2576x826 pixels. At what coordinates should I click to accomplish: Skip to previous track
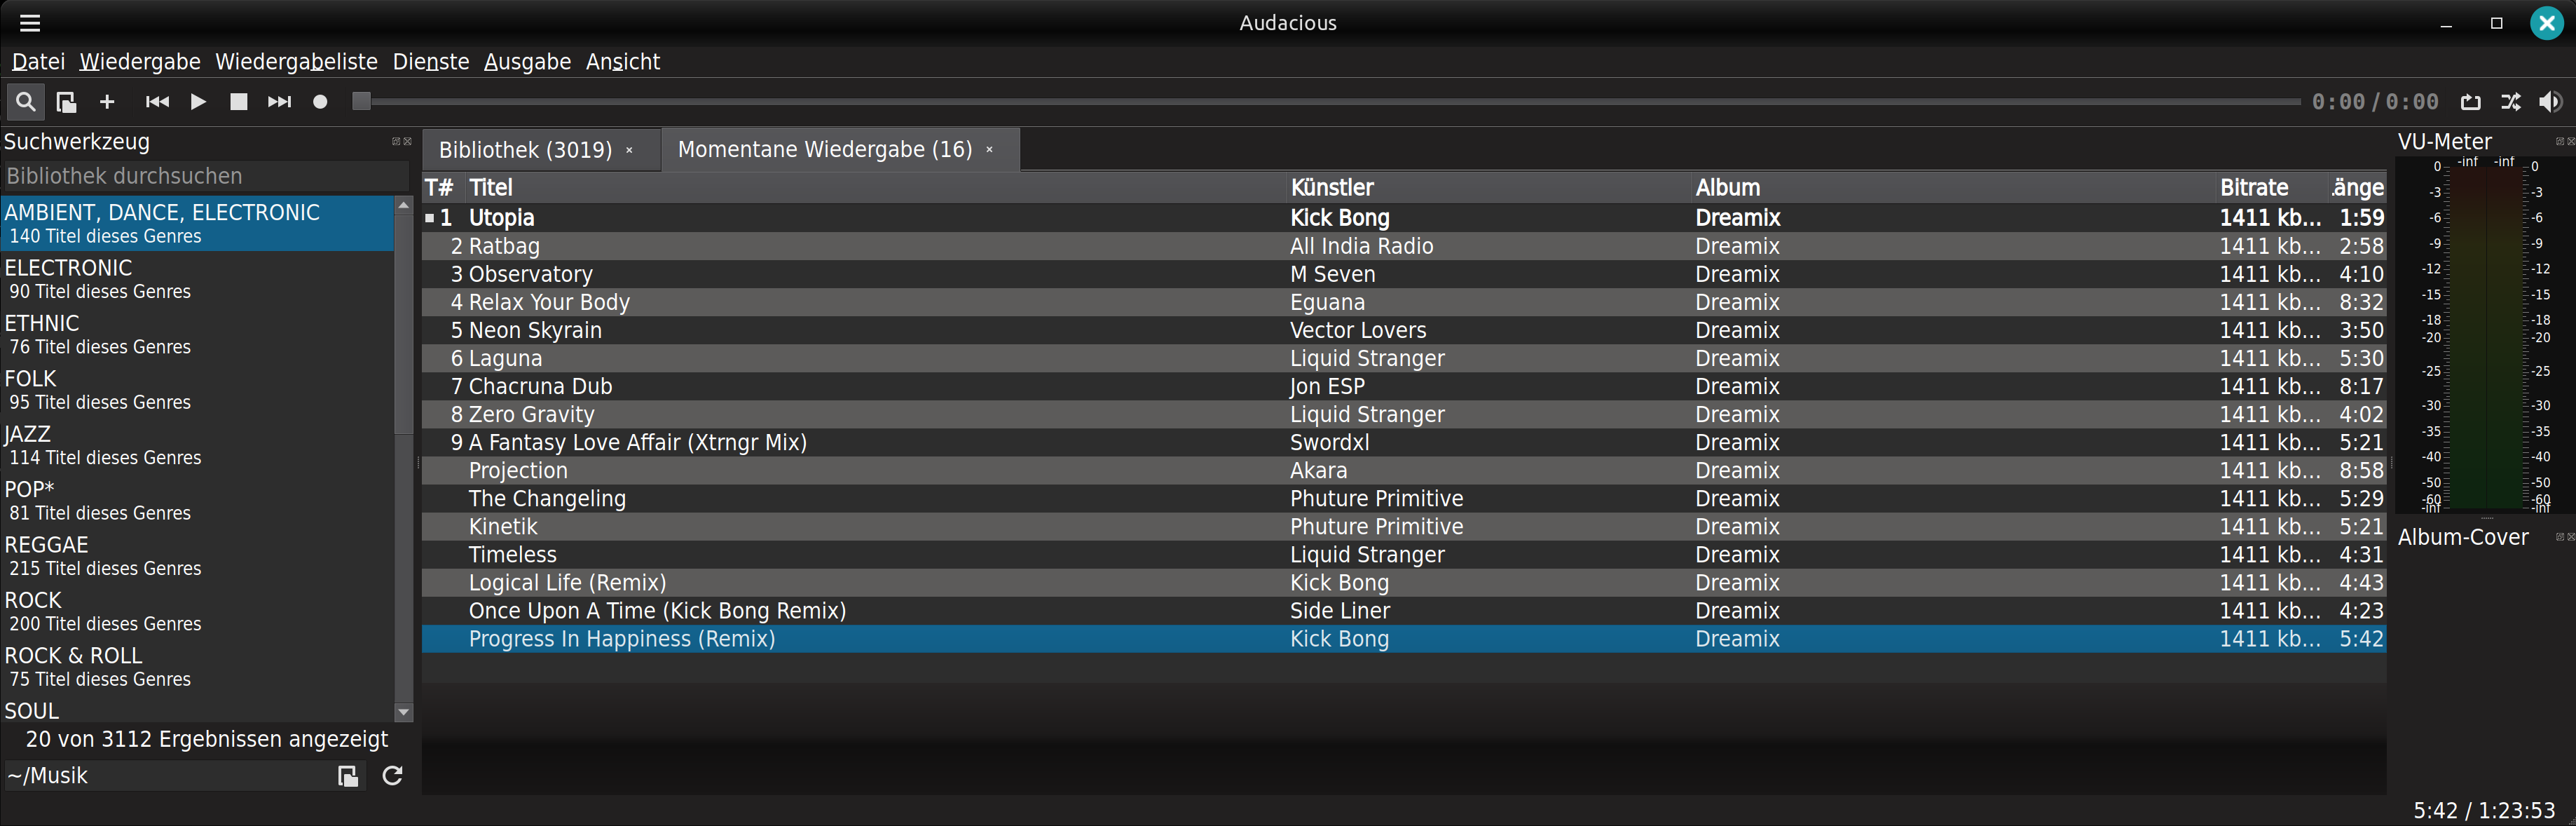tap(157, 102)
